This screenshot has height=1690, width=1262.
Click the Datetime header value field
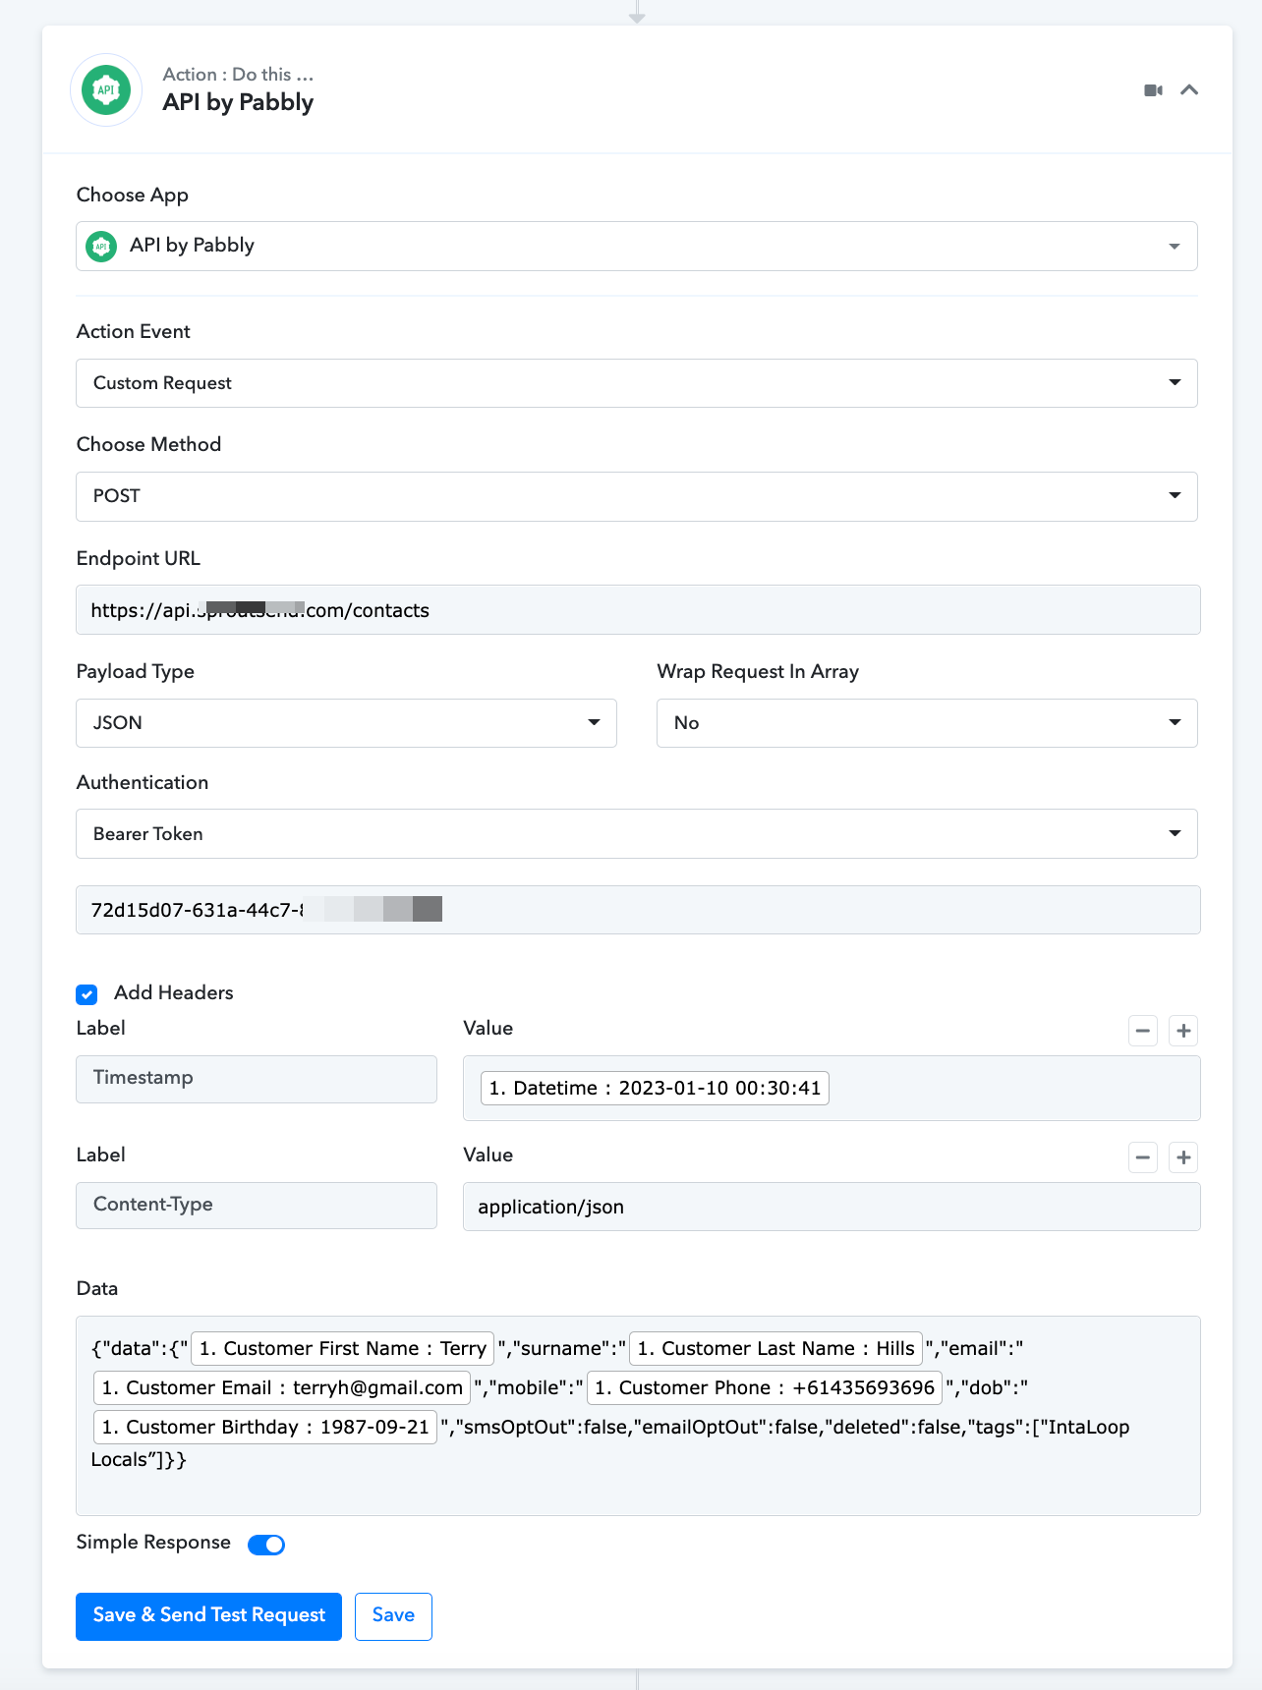(x=832, y=1089)
